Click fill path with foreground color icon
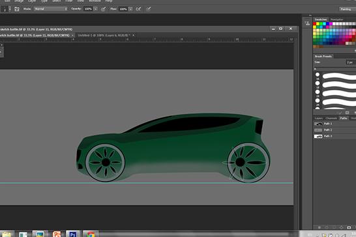Viewport: 356px width, 237px height. point(319,227)
